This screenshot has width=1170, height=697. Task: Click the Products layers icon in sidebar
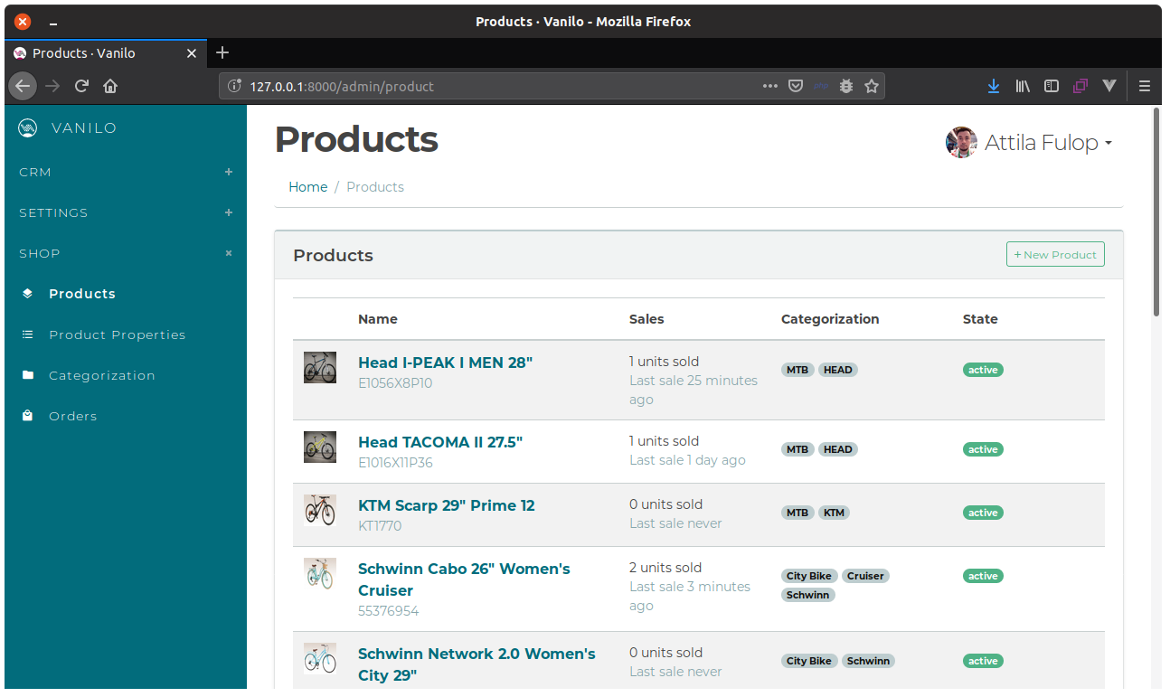pyautogui.click(x=27, y=294)
